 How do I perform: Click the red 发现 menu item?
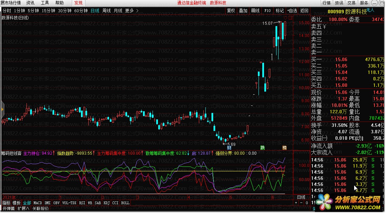pos(78,3)
